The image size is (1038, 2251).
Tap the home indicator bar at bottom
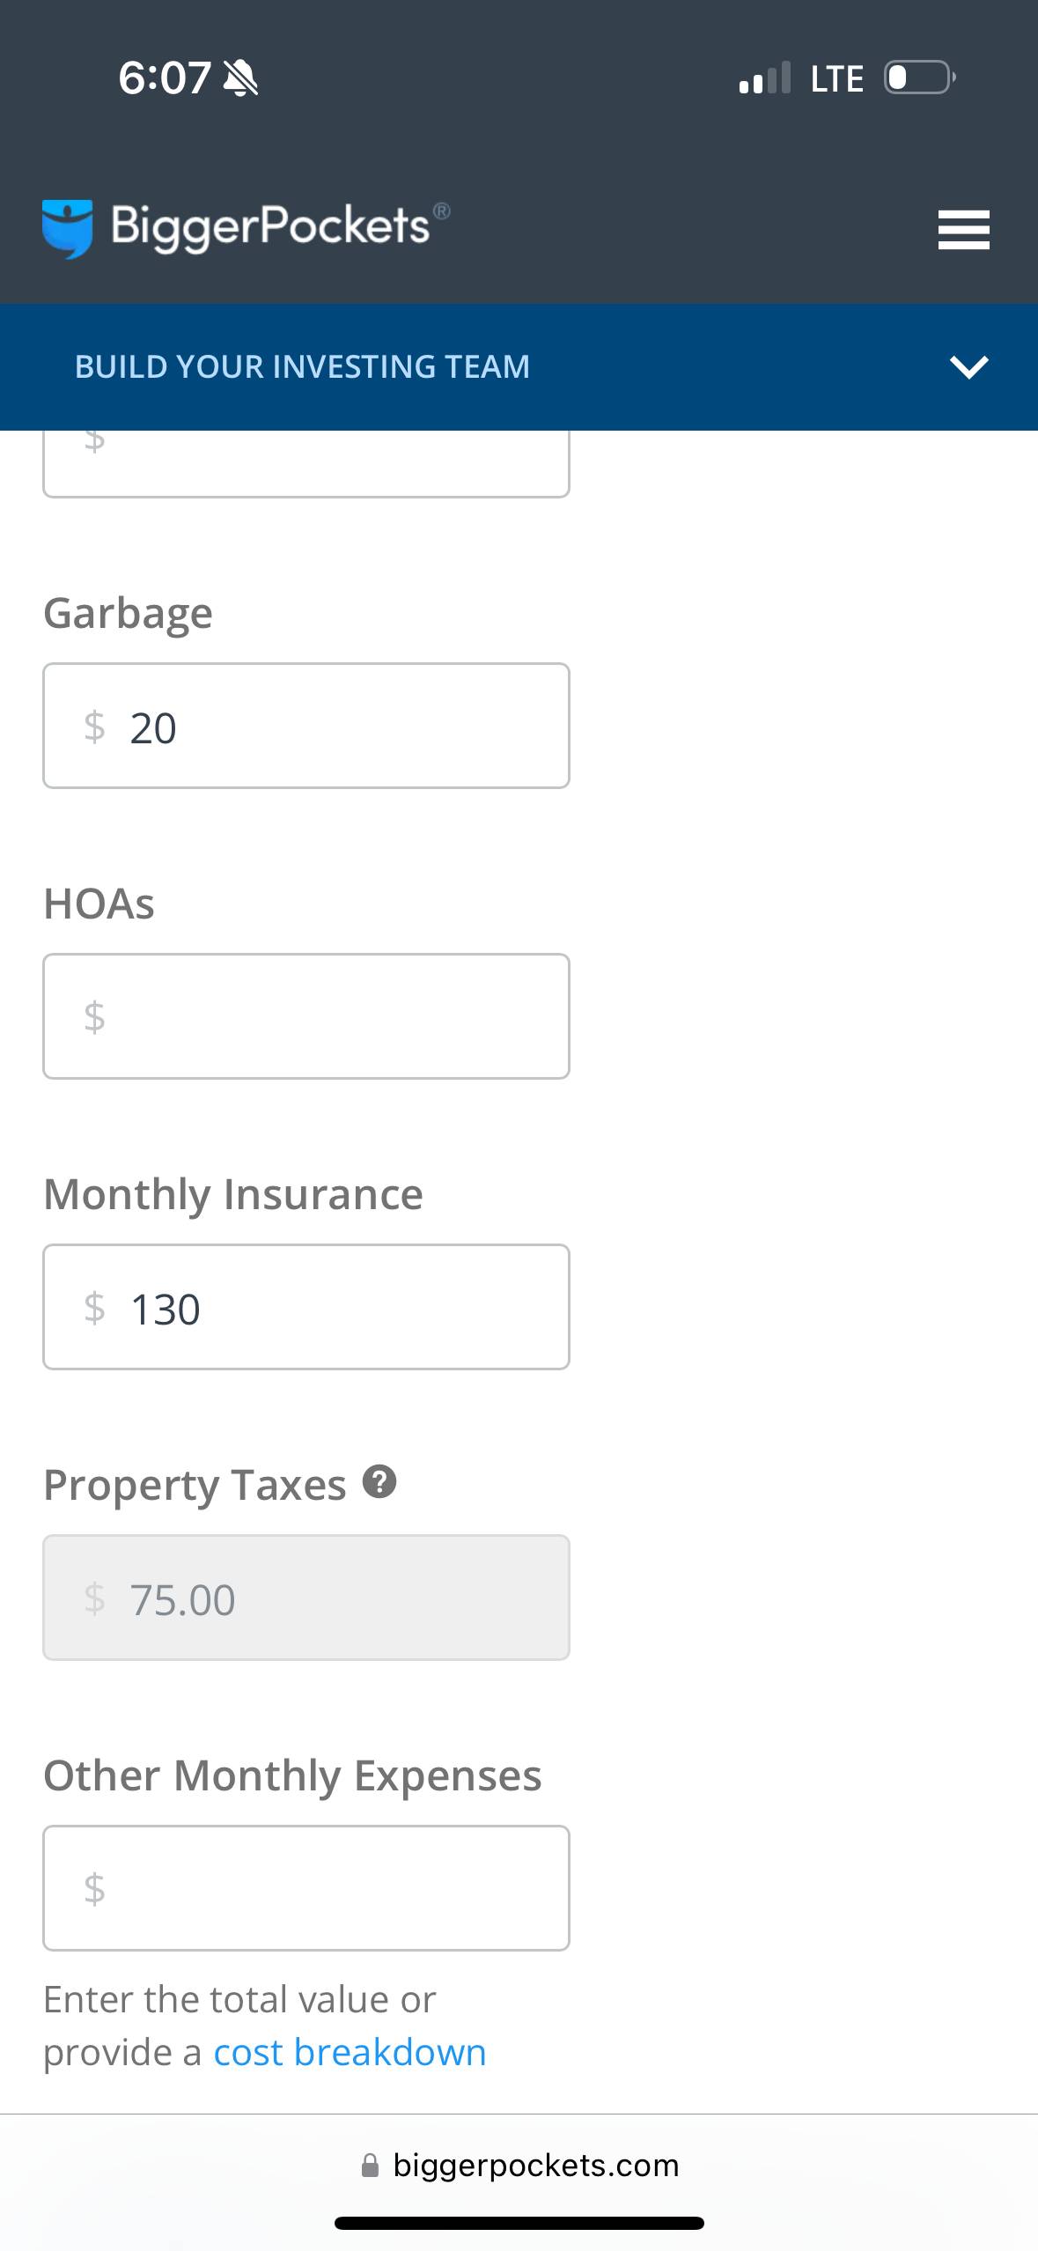pyautogui.click(x=519, y=2223)
